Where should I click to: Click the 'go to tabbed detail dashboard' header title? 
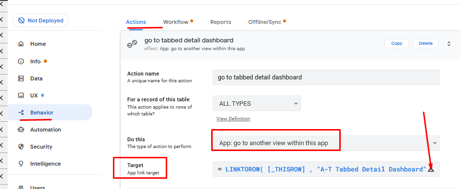coord(189,40)
